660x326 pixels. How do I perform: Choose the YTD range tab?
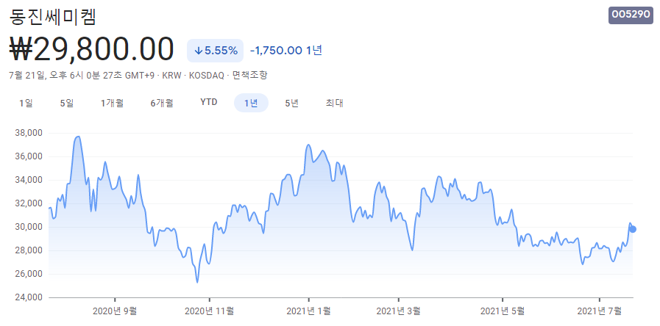(x=209, y=103)
